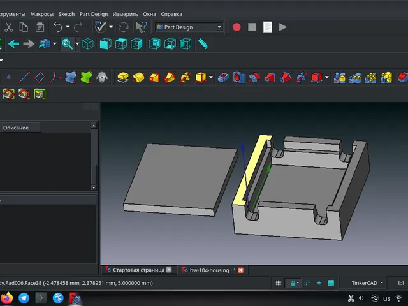Select the yellow Pad tool

(123, 77)
